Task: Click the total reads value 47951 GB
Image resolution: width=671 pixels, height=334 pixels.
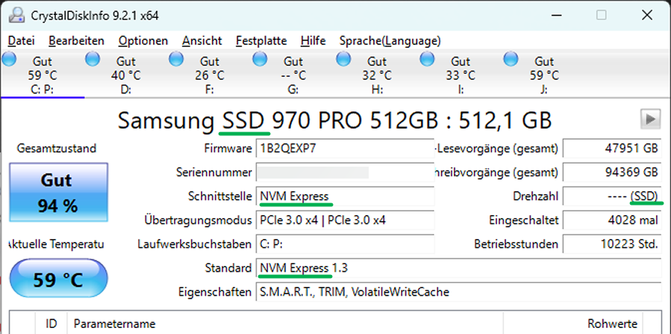Action: [612, 149]
